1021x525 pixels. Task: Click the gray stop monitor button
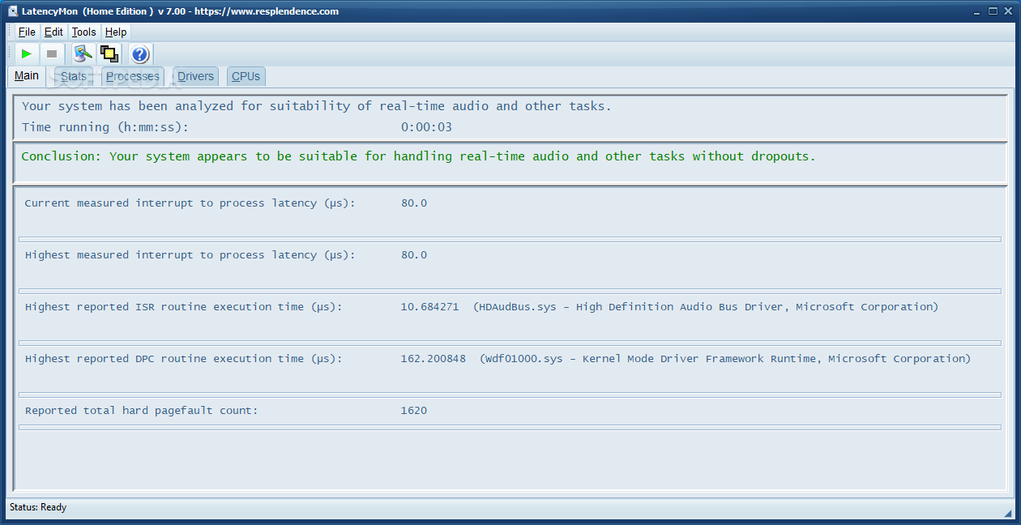point(52,54)
